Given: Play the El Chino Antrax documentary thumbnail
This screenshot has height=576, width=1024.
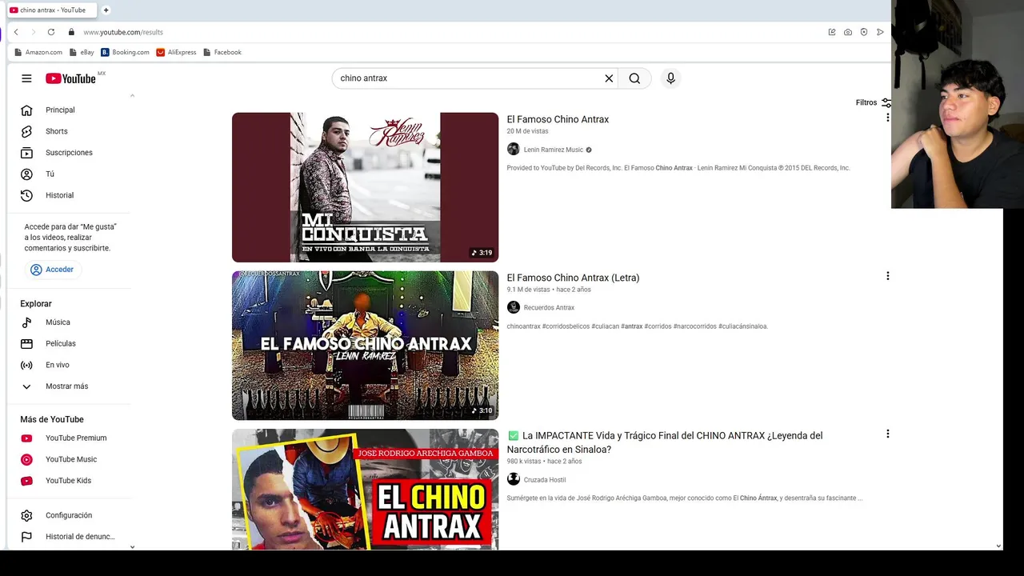Looking at the screenshot, I should point(365,490).
